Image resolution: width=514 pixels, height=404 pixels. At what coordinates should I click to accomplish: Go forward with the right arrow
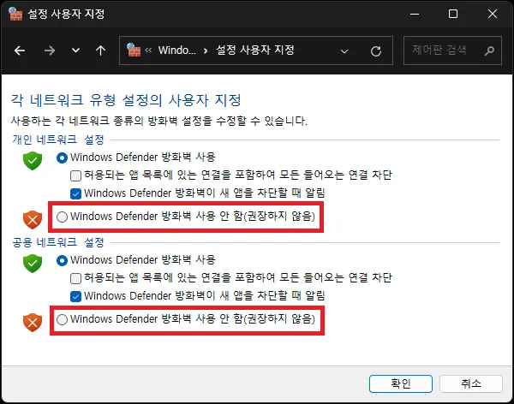point(50,50)
